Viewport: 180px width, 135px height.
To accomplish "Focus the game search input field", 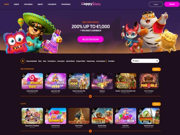I will (145, 61).
